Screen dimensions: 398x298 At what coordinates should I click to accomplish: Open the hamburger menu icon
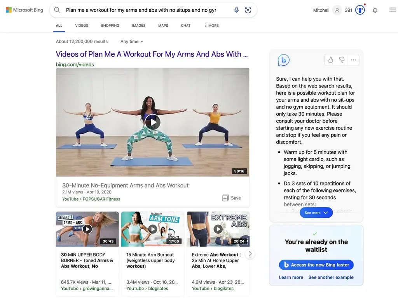pos(393,10)
